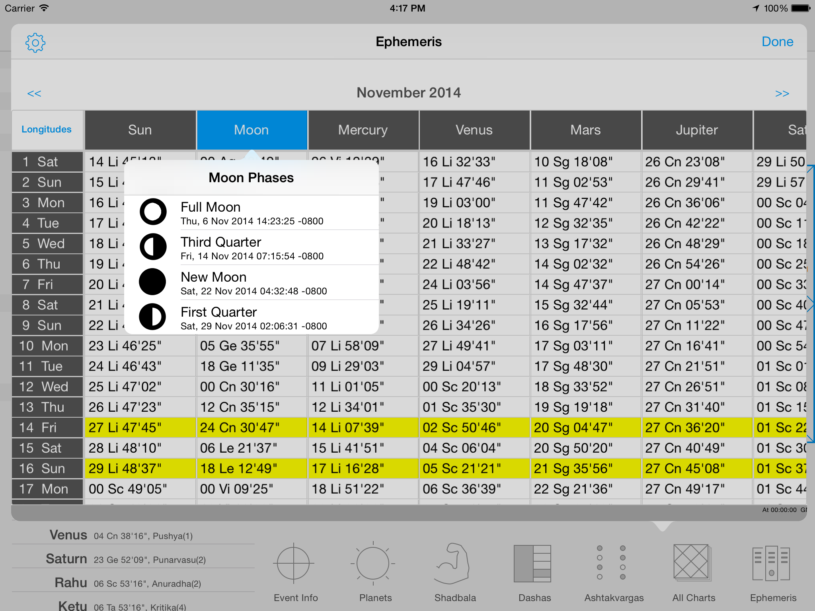Viewport: 815px width, 611px height.
Task: Open the All Charts icon
Action: pos(692,562)
